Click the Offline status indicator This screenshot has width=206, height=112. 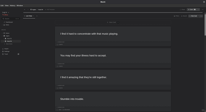[x=5, y=15]
